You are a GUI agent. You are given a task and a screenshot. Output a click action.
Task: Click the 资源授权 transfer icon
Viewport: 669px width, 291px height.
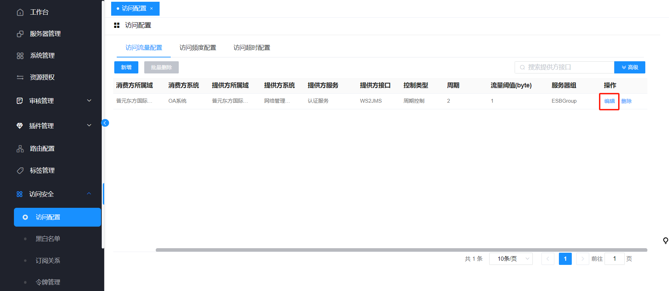tap(20, 77)
